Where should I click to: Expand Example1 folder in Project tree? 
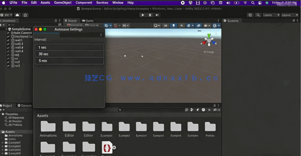3,142
